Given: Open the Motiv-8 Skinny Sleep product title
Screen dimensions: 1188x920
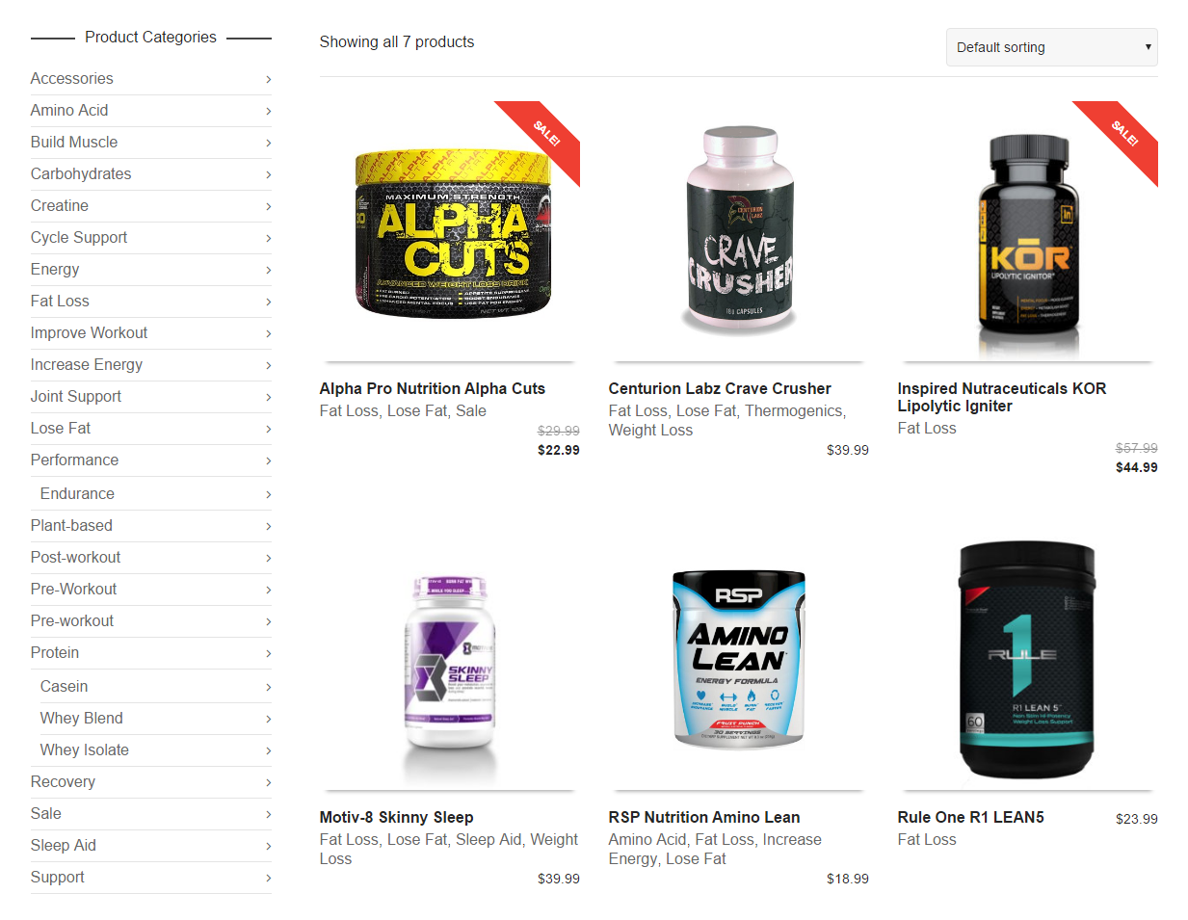Looking at the screenshot, I should (x=397, y=817).
